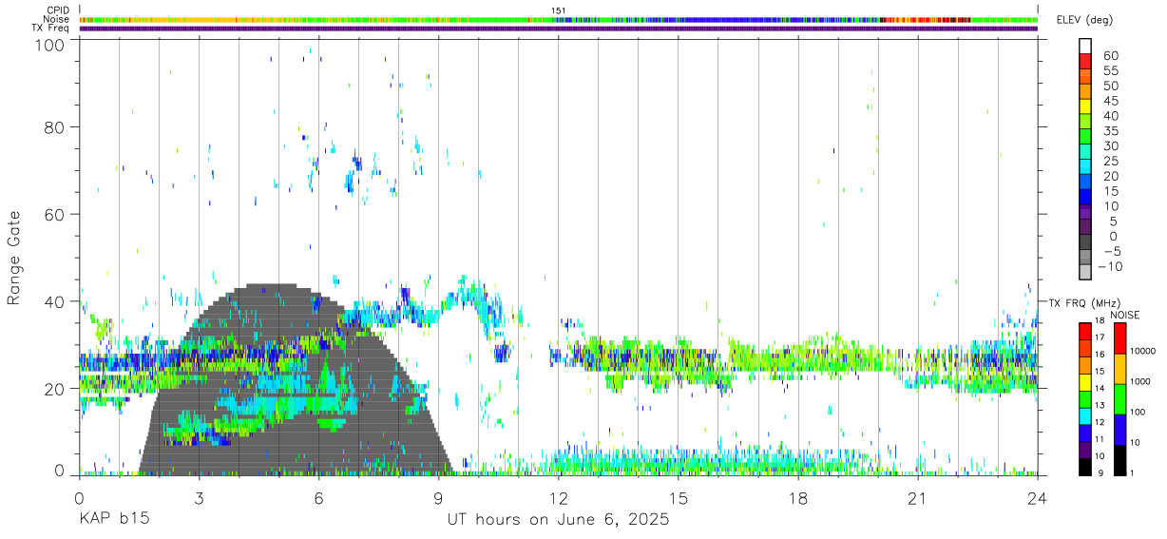Click the 40 tick on range gate axis
This screenshot has width=1167, height=539.
[54, 301]
